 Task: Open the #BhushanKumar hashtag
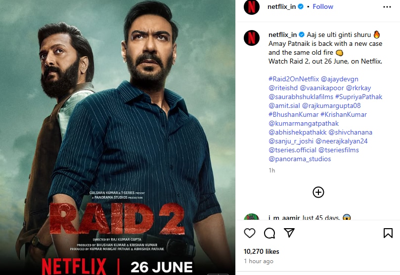(x=293, y=115)
